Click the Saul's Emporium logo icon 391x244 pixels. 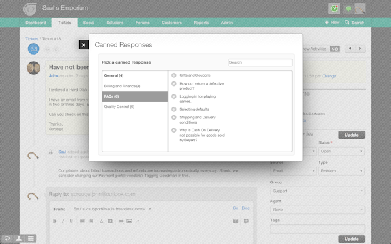pyautogui.click(x=30, y=8)
